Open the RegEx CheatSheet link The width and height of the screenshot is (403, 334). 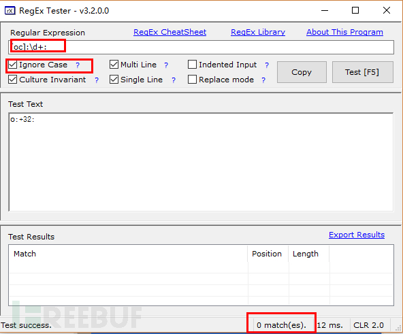tap(170, 32)
